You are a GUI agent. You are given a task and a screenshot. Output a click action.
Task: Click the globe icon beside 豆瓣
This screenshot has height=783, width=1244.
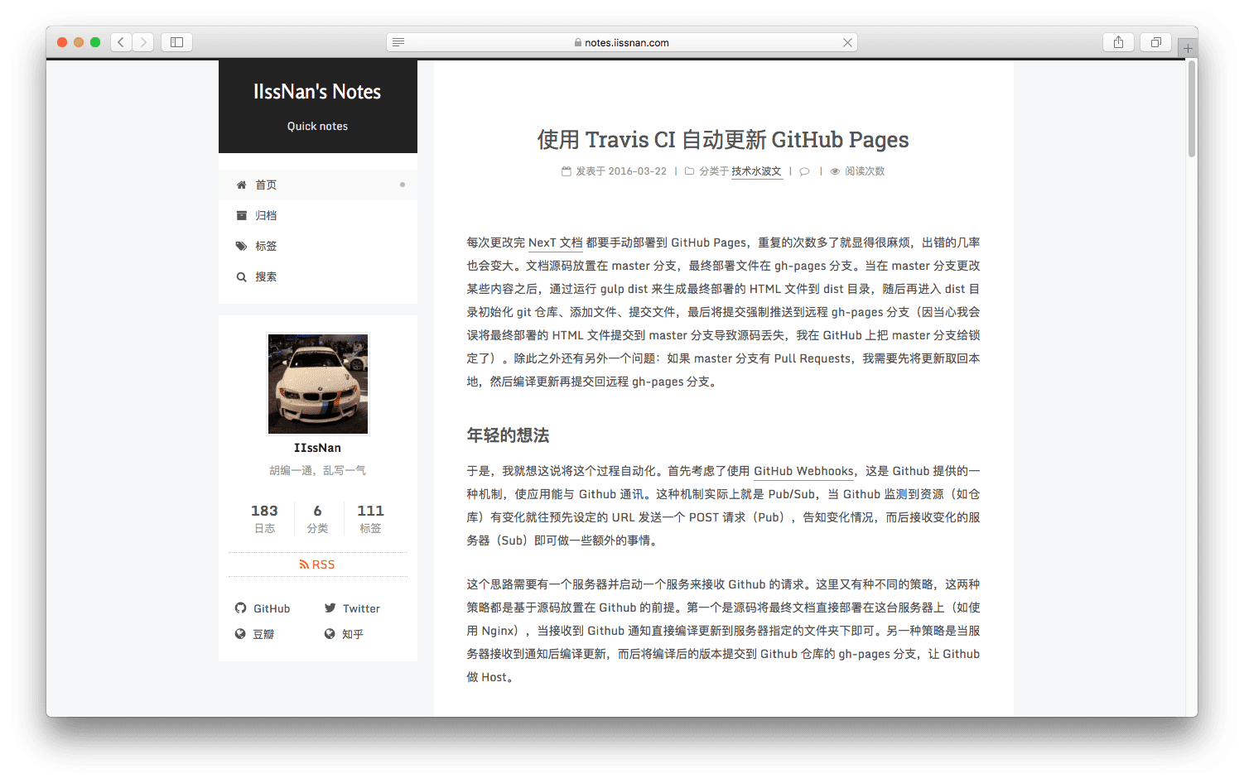240,634
